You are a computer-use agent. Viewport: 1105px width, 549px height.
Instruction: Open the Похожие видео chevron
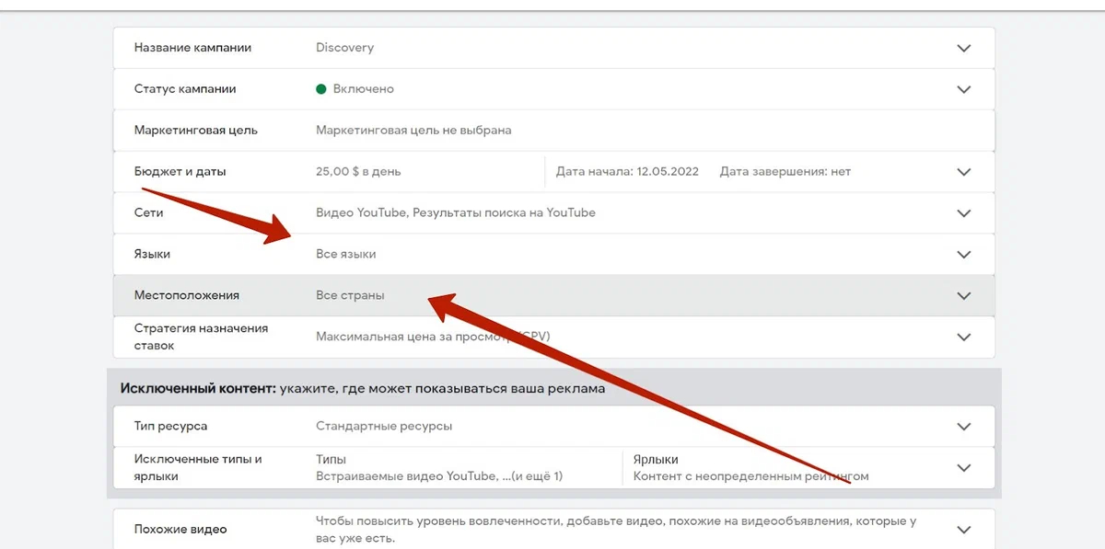click(x=963, y=530)
